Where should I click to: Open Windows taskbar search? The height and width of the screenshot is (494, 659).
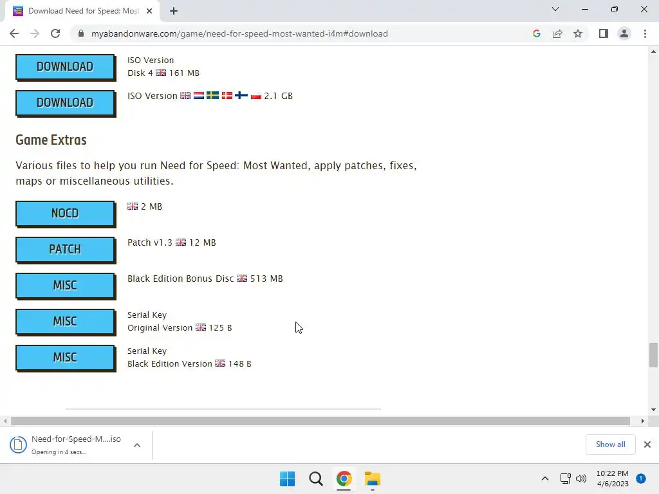point(315,479)
